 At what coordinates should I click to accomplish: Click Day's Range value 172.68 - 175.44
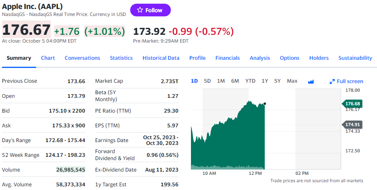(x=65, y=140)
